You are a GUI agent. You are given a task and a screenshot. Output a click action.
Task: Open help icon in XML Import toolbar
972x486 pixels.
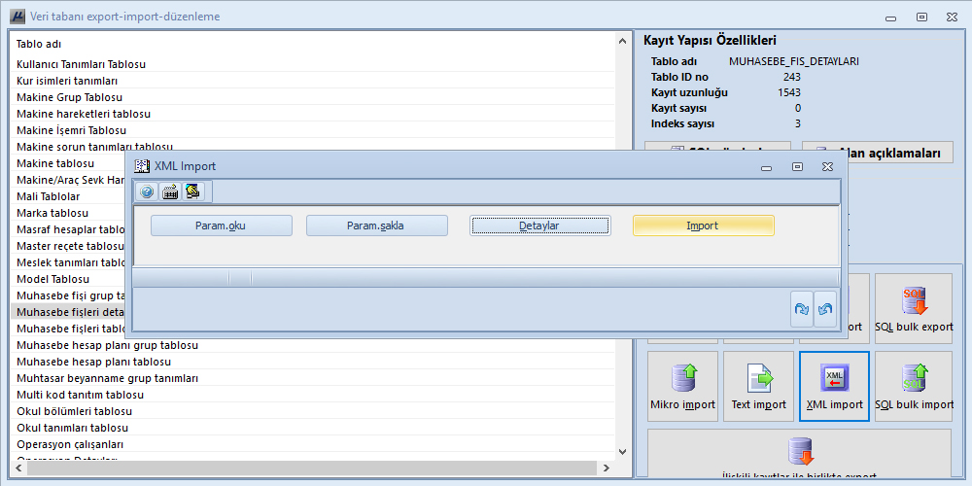(147, 192)
